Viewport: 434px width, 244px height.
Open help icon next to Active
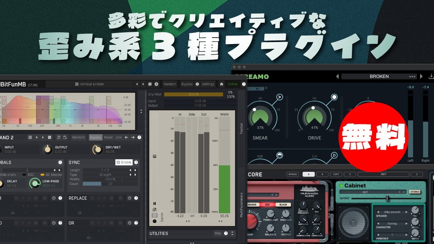tap(243, 84)
